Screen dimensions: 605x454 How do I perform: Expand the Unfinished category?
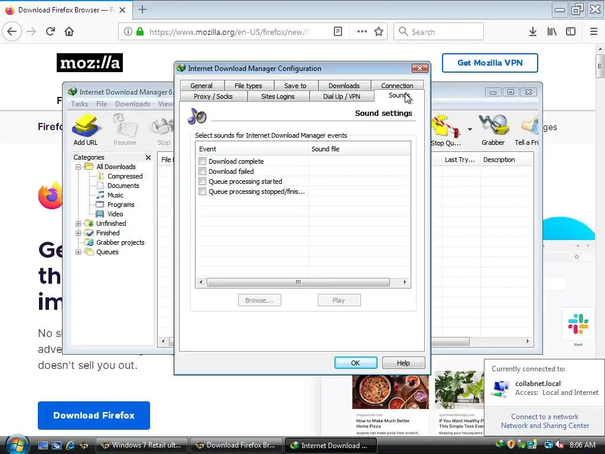point(79,223)
